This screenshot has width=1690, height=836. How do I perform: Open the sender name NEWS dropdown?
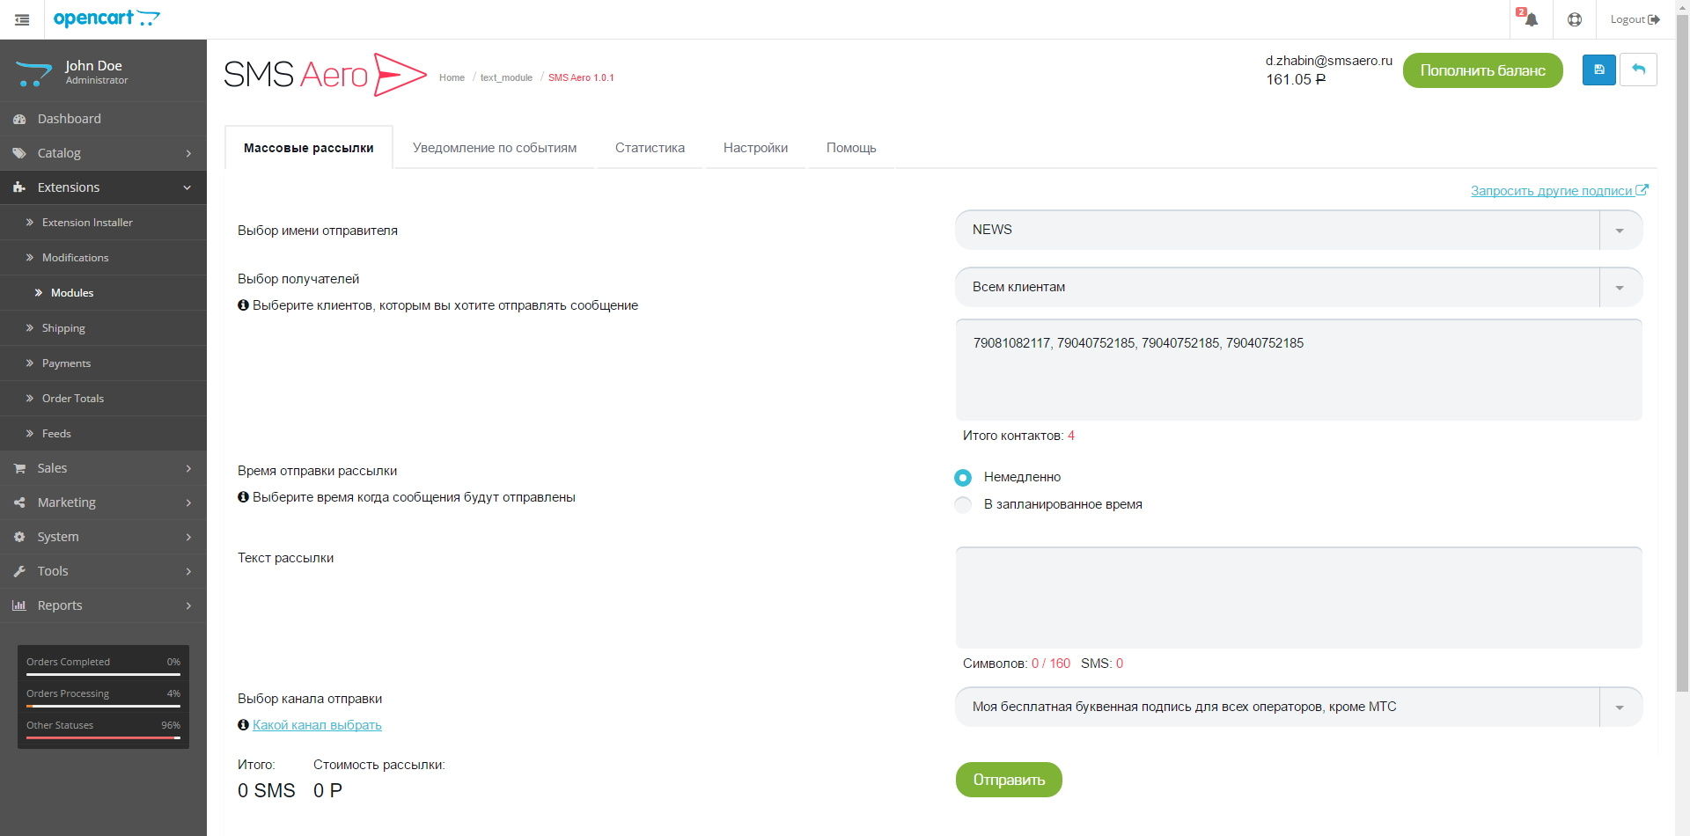pyautogui.click(x=1298, y=230)
